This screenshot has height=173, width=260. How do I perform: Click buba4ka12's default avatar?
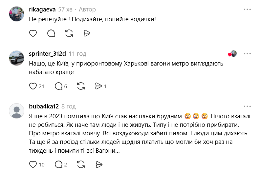16,110
